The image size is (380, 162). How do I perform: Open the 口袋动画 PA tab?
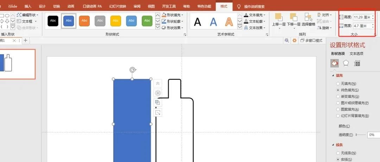92,7
